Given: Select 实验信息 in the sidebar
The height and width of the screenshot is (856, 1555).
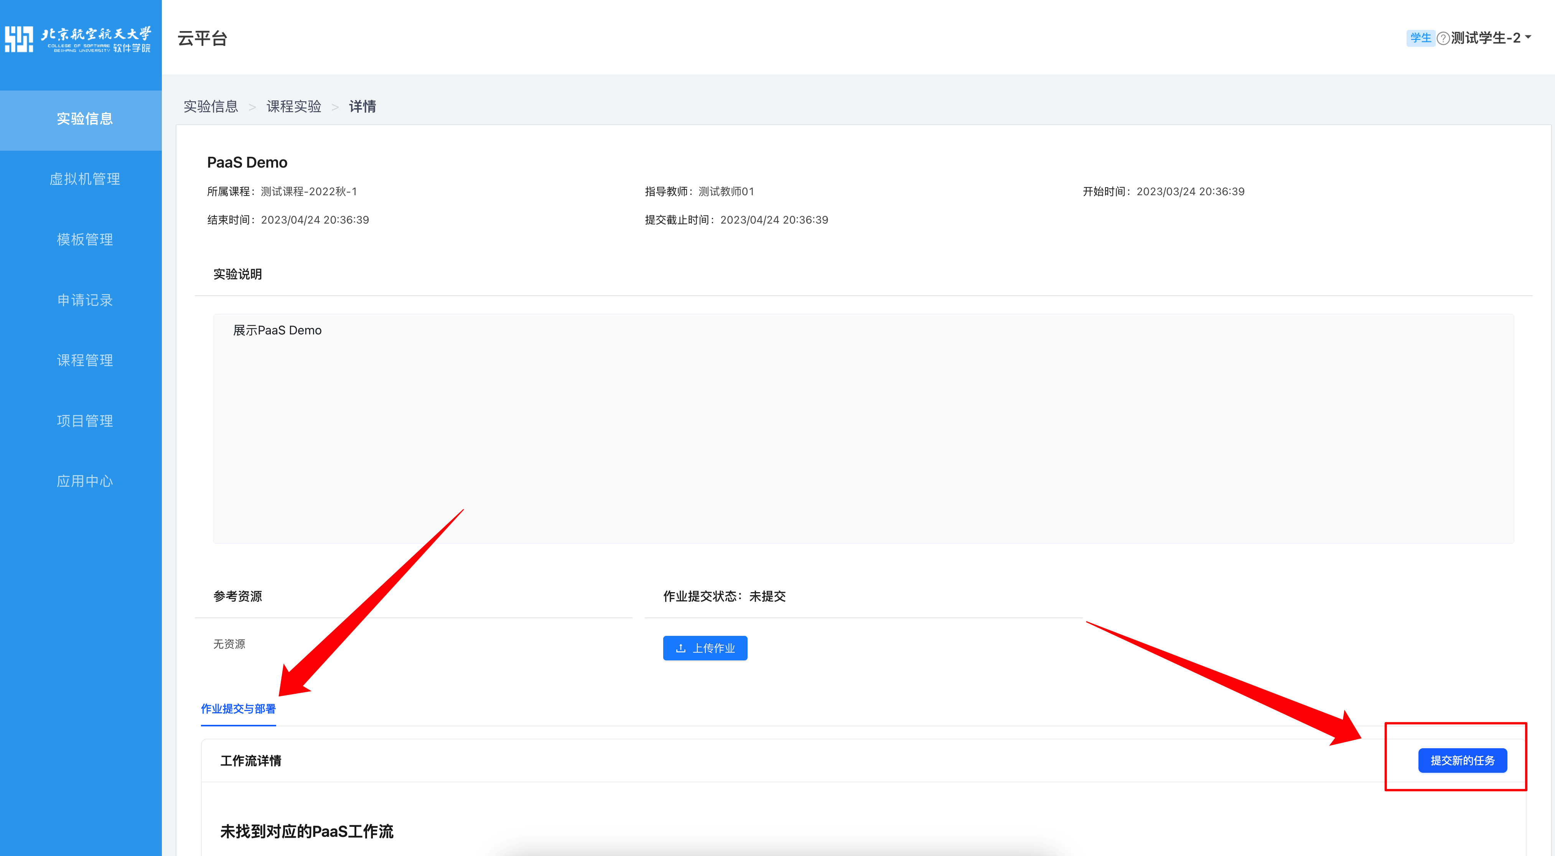Looking at the screenshot, I should click(x=84, y=119).
